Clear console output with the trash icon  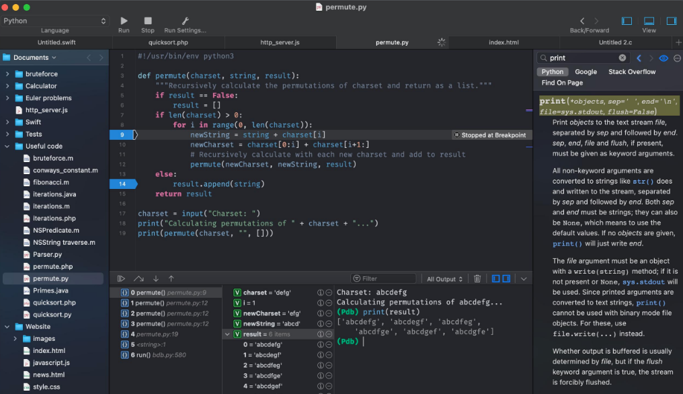477,278
